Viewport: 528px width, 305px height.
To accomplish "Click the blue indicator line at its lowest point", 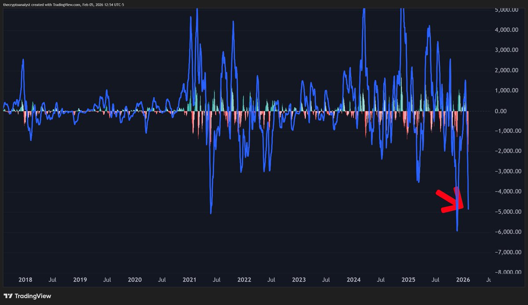I will 458,229.
